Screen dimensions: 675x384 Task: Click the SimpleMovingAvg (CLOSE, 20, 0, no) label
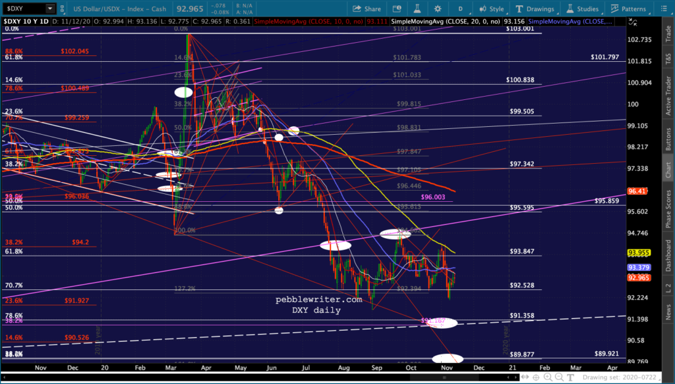point(446,21)
